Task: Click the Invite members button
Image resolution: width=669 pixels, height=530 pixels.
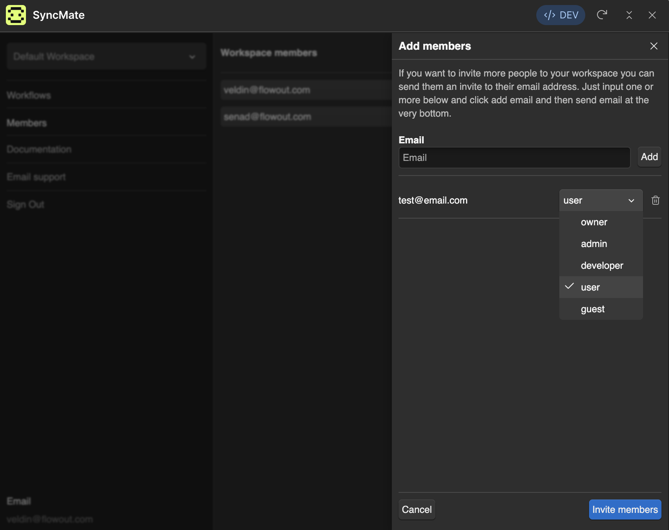Action: point(625,510)
